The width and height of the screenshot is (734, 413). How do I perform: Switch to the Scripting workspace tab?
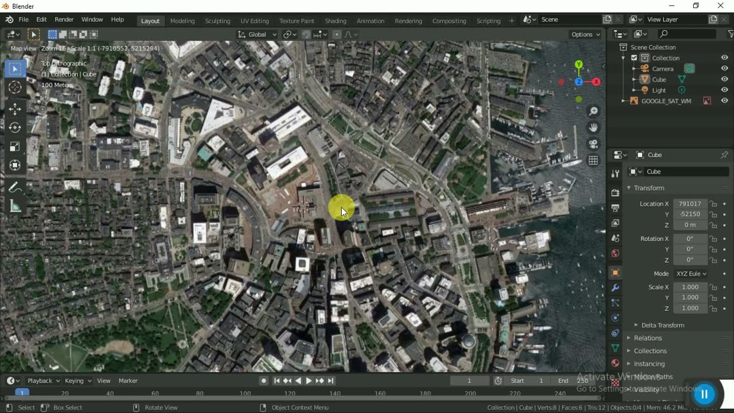(x=489, y=21)
